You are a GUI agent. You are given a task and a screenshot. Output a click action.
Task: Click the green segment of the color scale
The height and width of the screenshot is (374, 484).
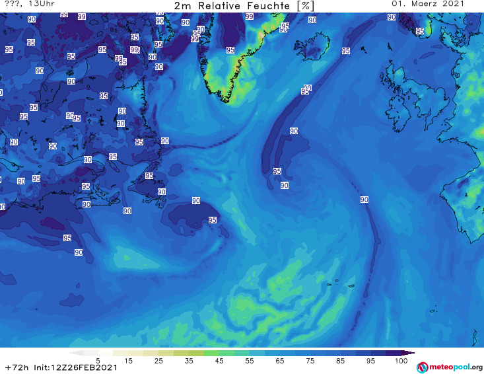(x=219, y=353)
